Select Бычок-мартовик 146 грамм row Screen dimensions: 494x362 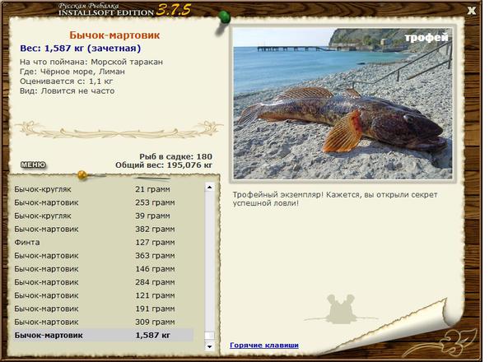[x=104, y=269]
